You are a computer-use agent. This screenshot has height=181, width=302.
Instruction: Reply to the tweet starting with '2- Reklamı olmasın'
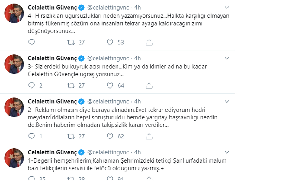click(x=32, y=137)
